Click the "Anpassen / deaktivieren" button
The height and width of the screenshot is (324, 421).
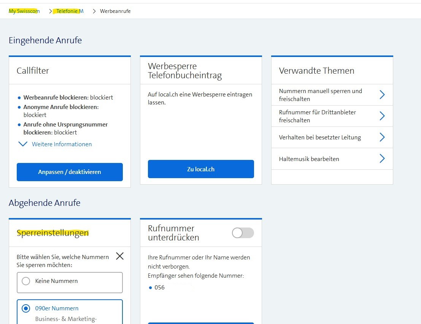[69, 172]
